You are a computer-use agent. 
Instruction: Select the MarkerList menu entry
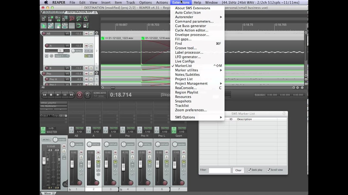pos(197,66)
